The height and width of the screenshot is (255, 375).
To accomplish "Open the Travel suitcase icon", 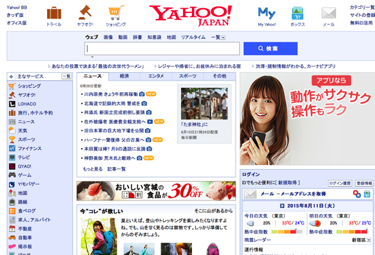I will (x=54, y=13).
